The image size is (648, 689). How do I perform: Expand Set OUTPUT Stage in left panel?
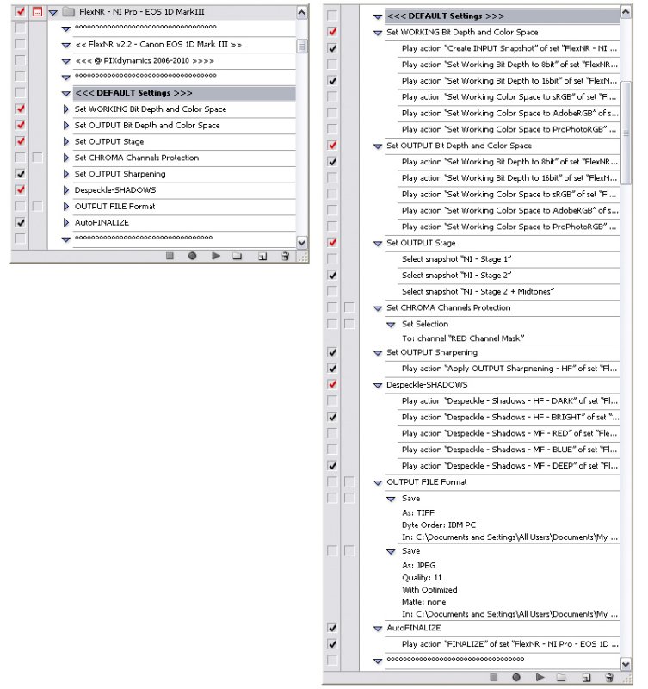[x=66, y=141]
